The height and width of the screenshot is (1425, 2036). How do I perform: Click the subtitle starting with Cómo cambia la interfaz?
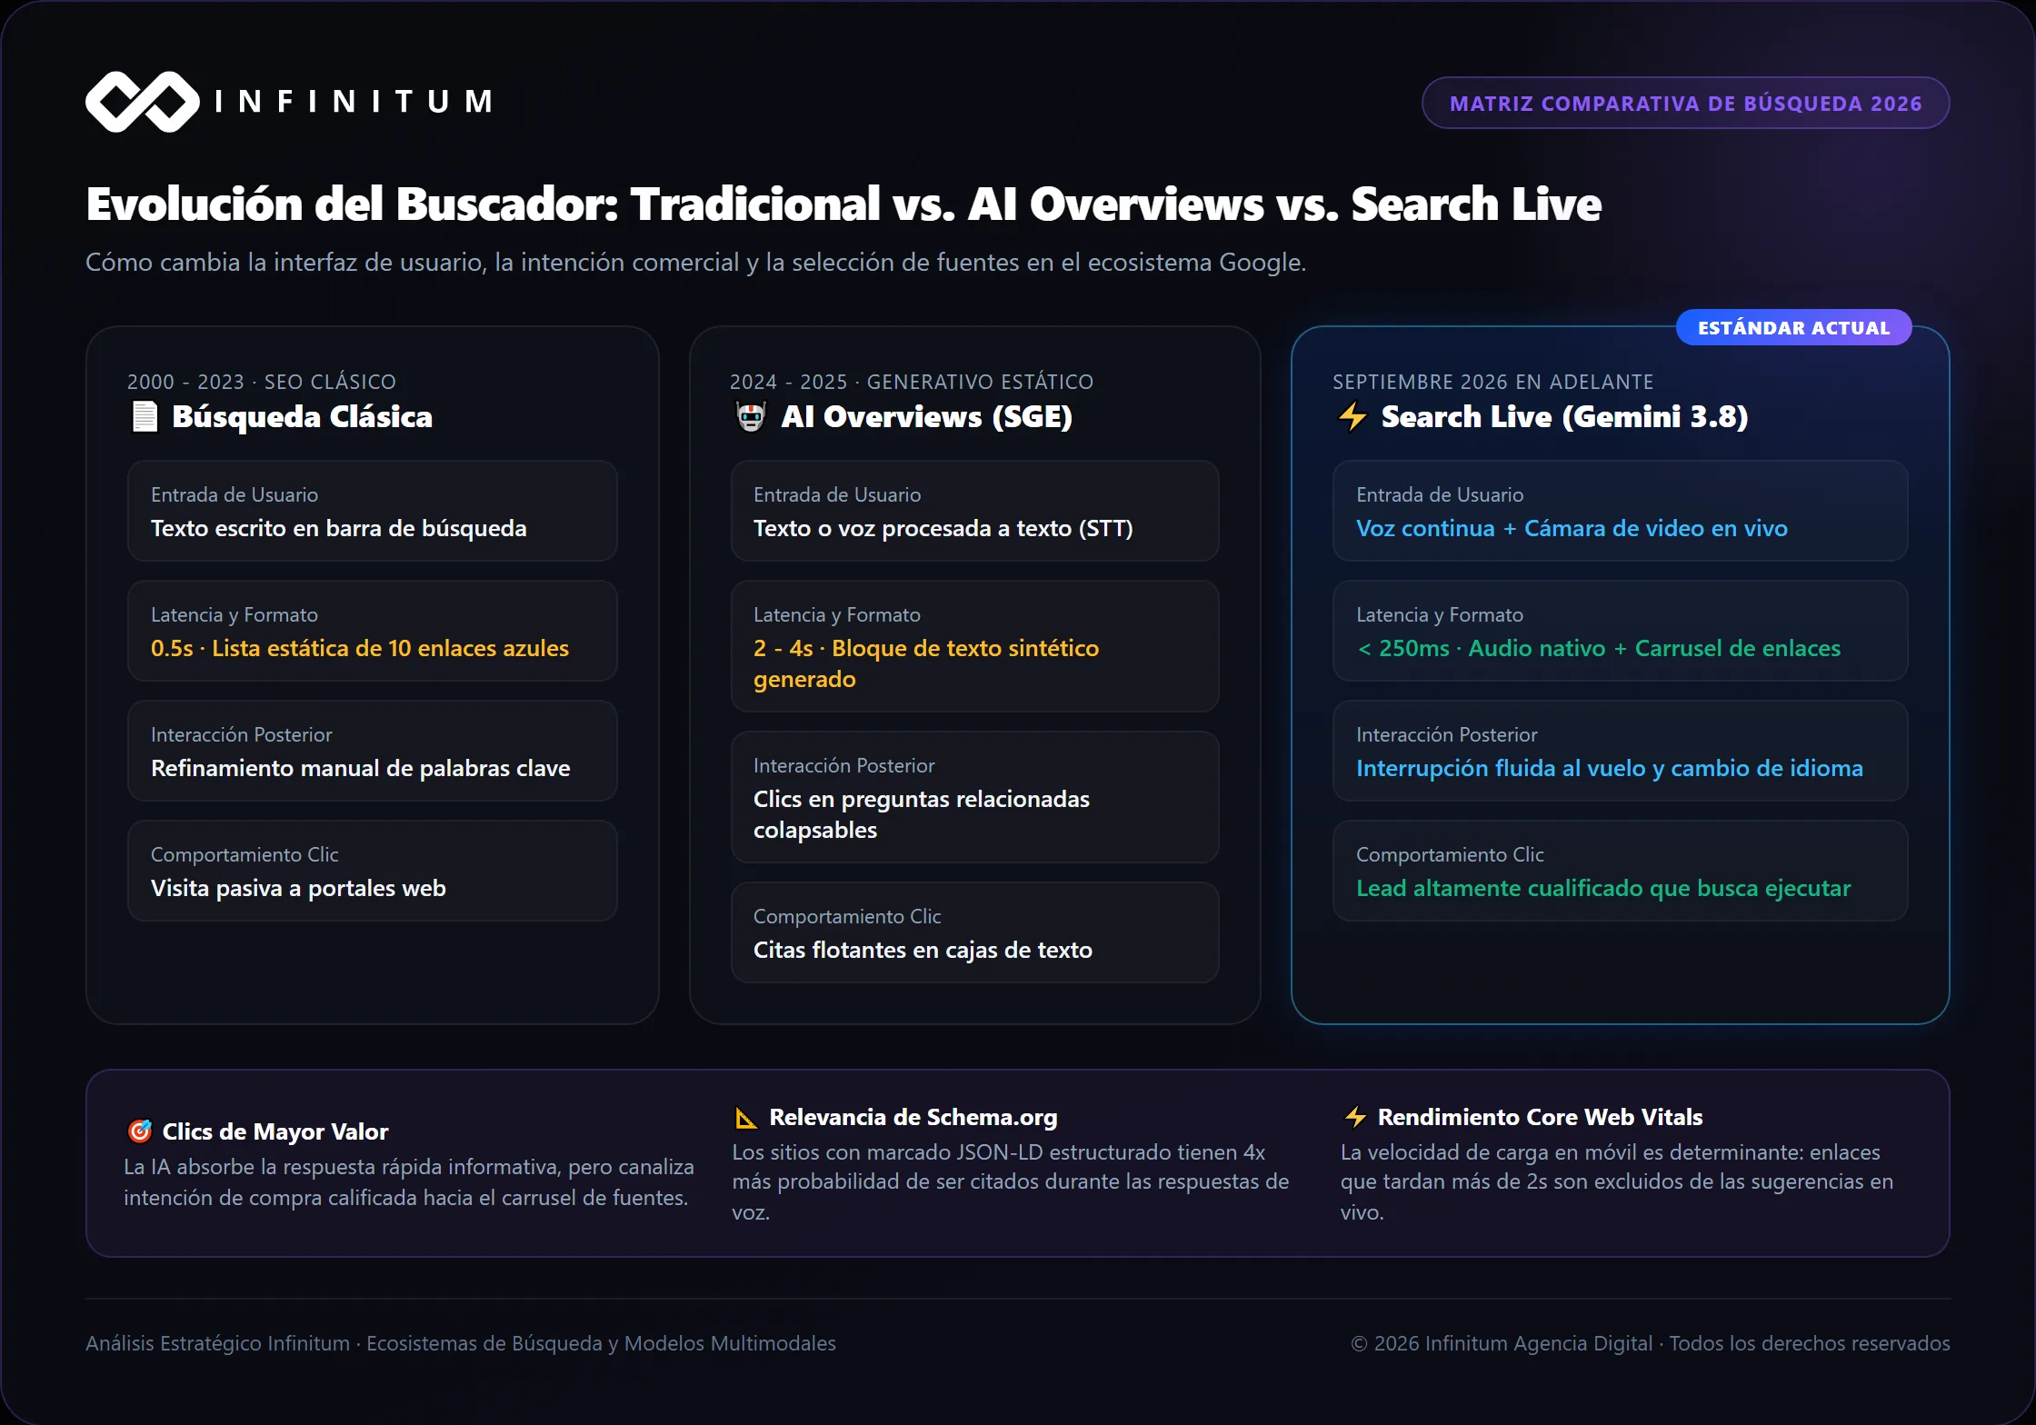pyautogui.click(x=695, y=262)
